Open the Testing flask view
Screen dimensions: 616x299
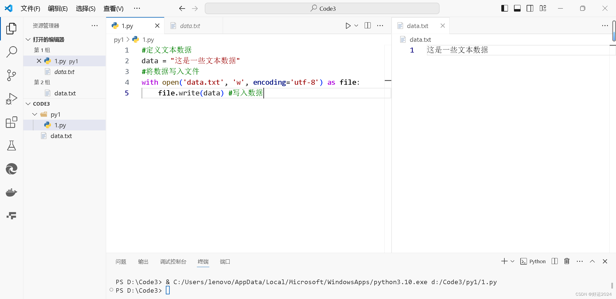pos(12,146)
